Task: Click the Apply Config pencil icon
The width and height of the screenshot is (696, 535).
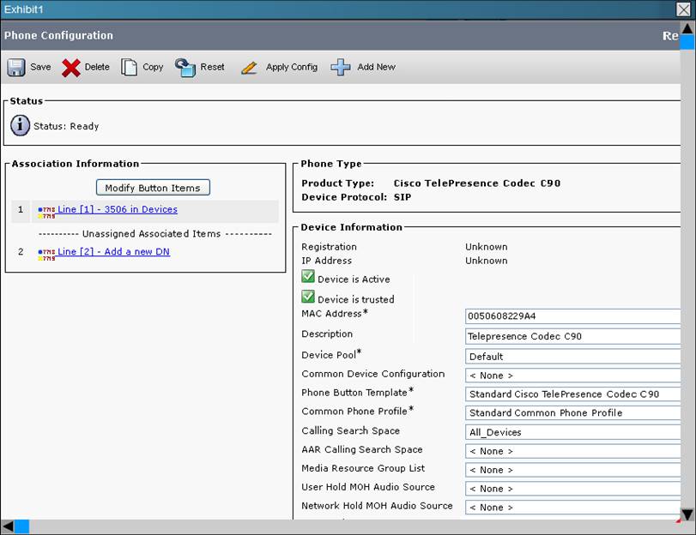Action: 250,67
